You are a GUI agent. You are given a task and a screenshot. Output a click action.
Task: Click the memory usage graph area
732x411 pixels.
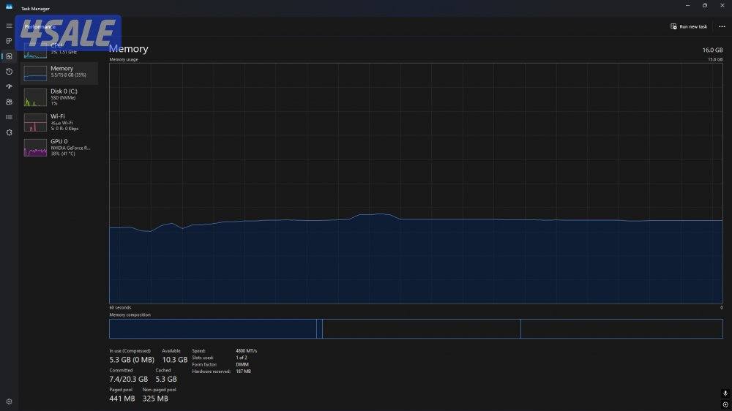416,183
